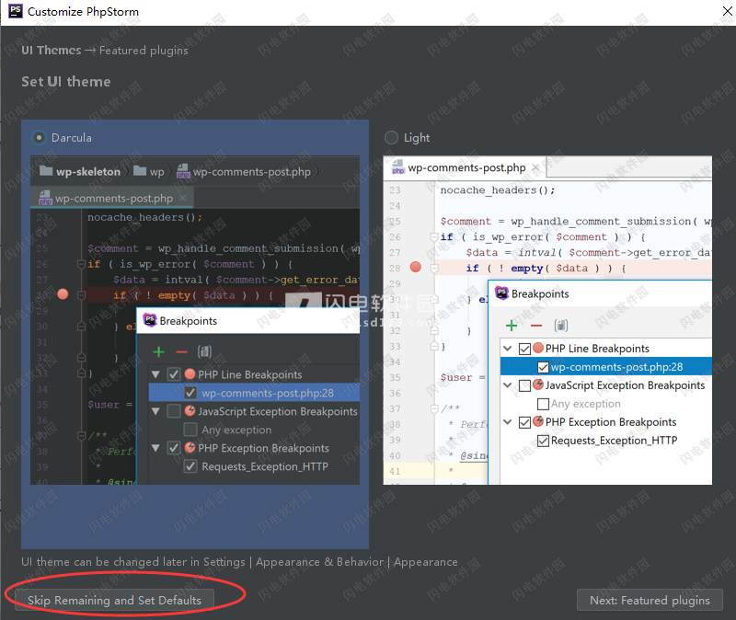Click the red remove minus in Light preview
Image resolution: width=736 pixels, height=620 pixels.
click(536, 326)
